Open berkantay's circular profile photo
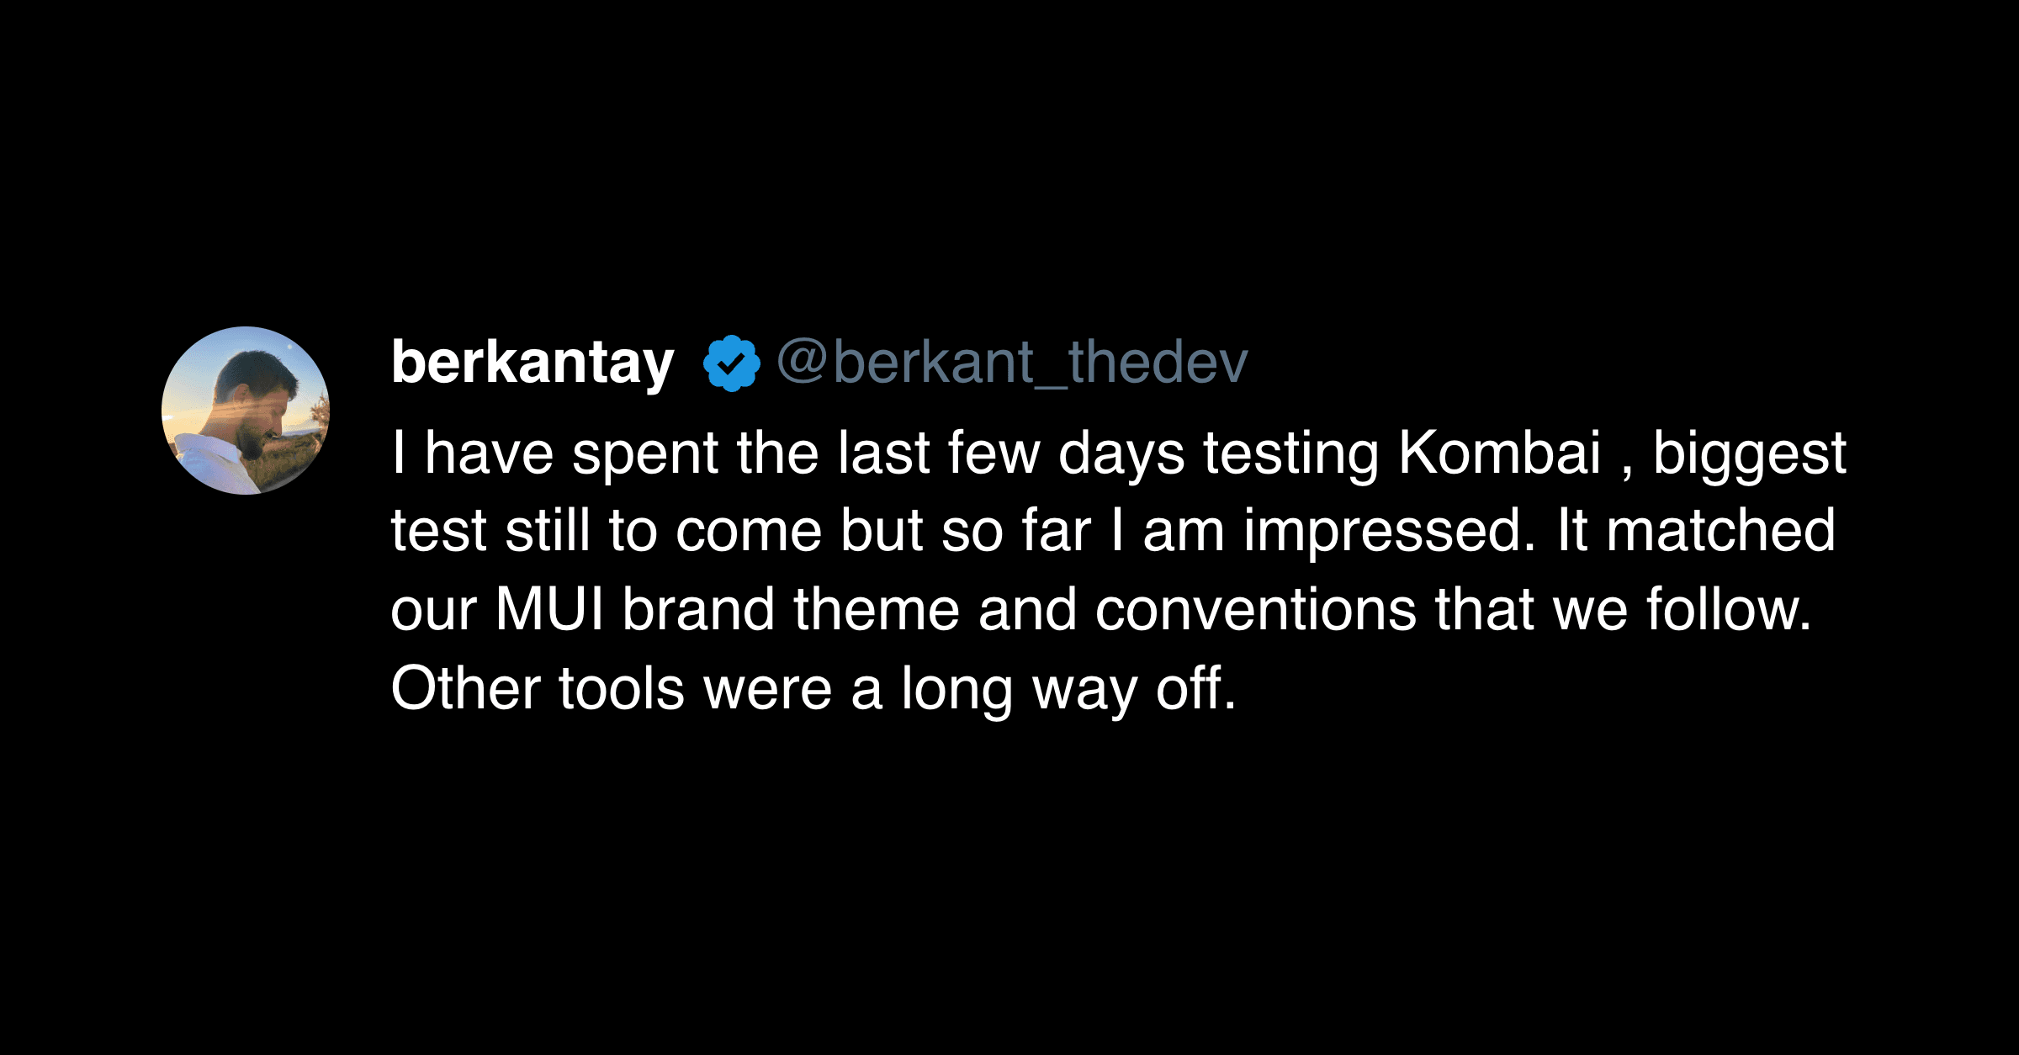 [x=246, y=411]
